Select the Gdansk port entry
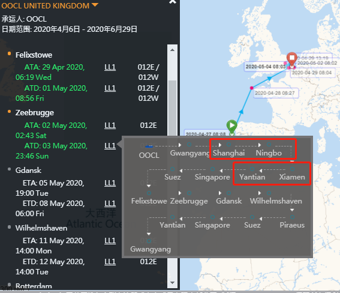Viewport: 340px width, 293px height. 28,171
